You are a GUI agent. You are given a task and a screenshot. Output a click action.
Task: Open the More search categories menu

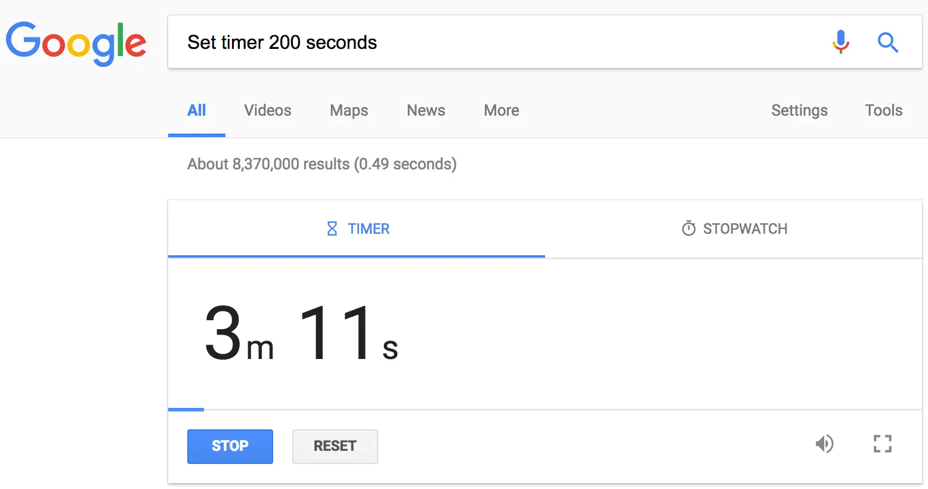click(501, 110)
